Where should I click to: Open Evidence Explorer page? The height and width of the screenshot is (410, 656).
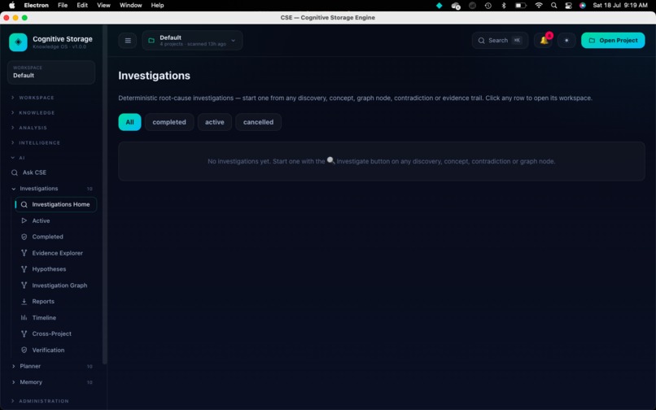[55, 253]
